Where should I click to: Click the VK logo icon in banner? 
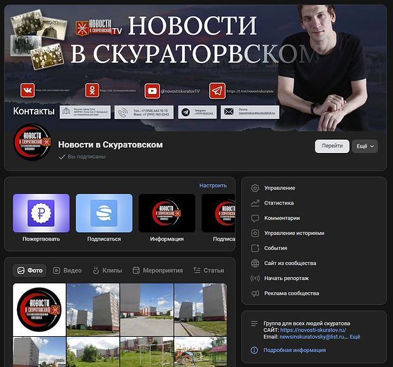pos(28,90)
